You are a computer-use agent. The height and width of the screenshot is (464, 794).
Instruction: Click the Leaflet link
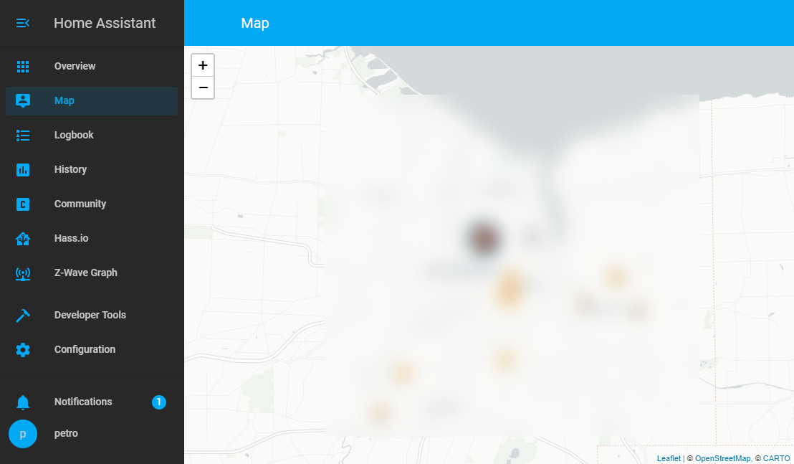(x=668, y=458)
